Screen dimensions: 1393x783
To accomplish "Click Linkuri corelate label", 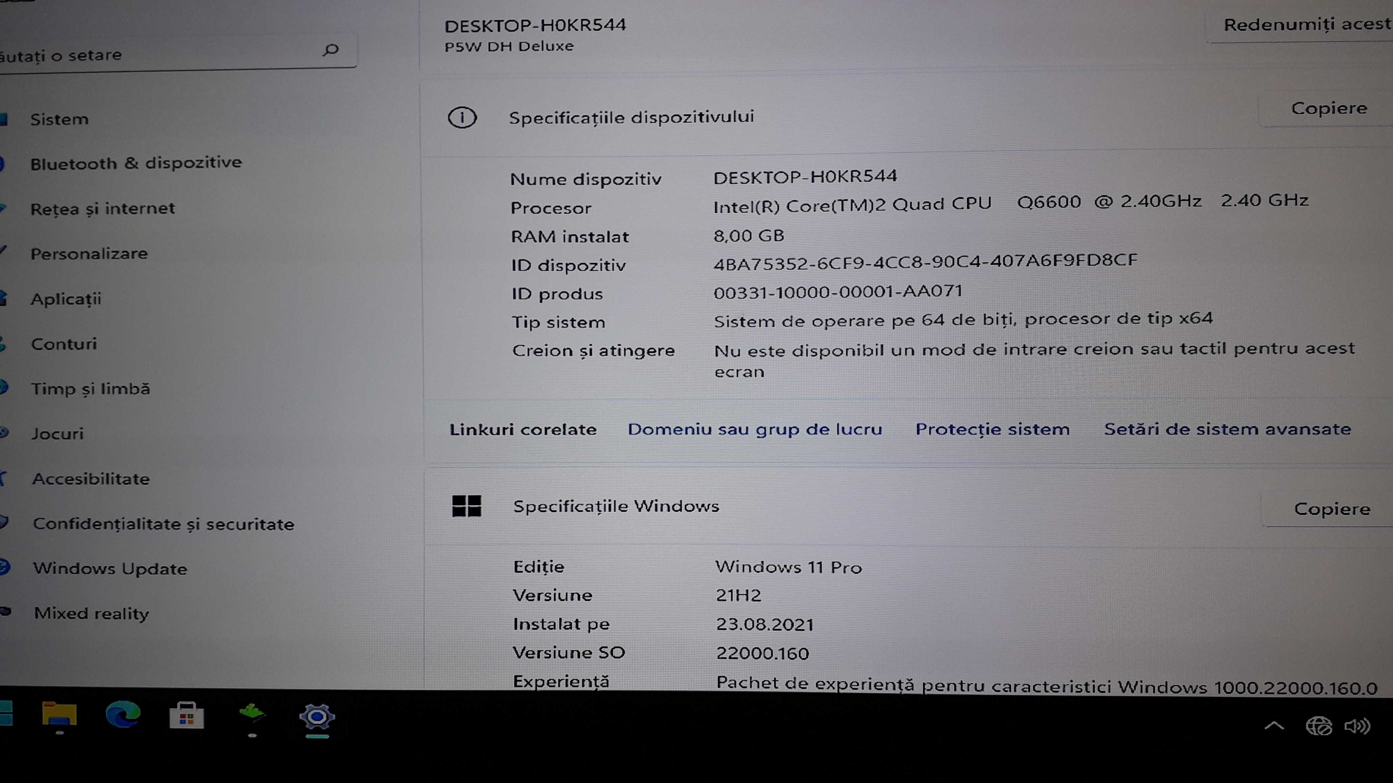I will (523, 430).
